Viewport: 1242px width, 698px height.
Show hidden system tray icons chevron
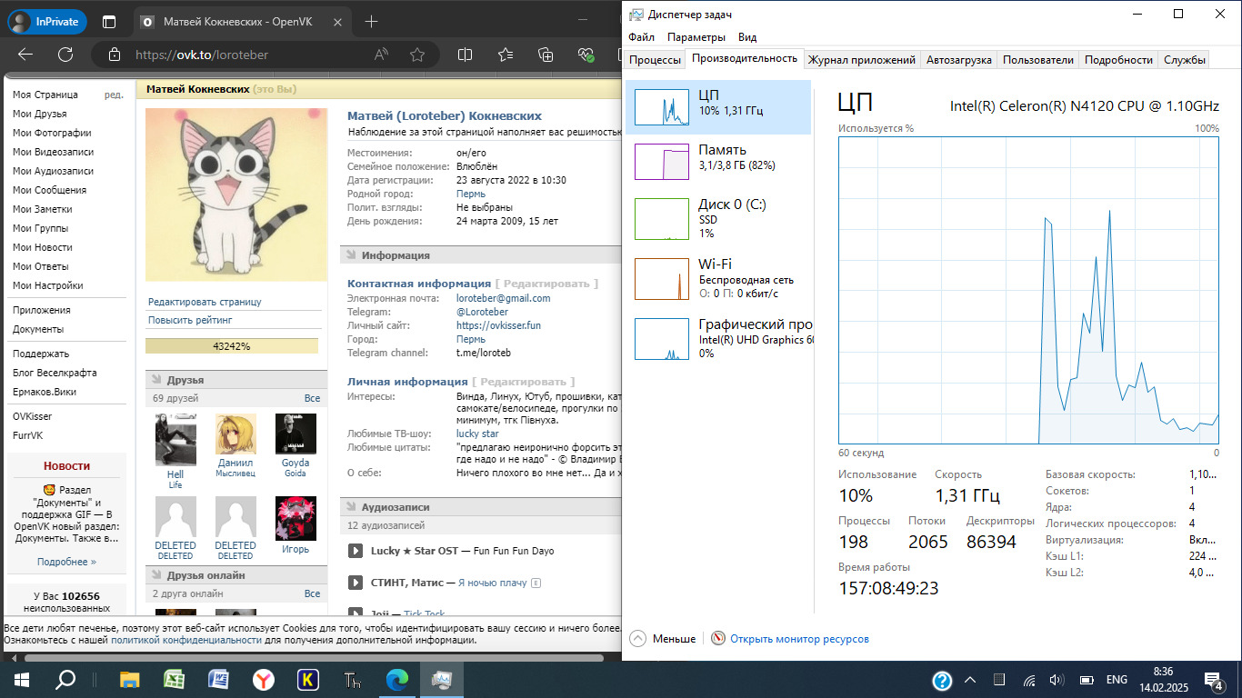click(971, 680)
